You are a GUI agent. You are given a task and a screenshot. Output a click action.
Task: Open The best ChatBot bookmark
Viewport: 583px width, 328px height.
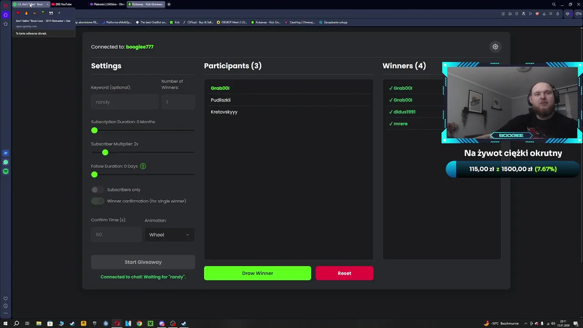click(x=151, y=22)
